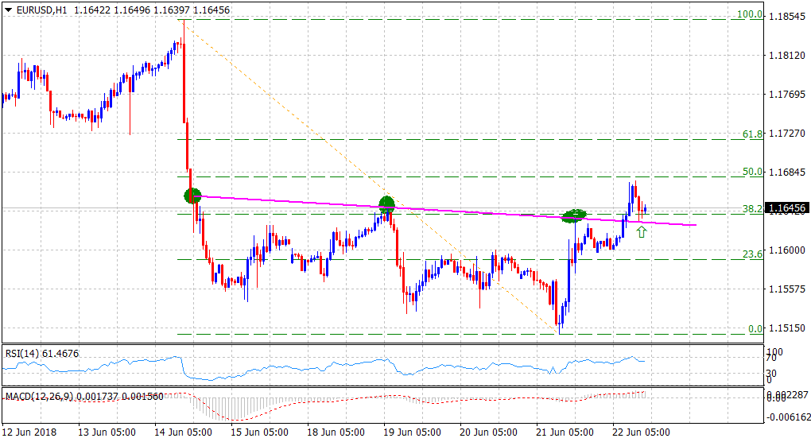The width and height of the screenshot is (811, 442).
Task: Select the magenta trendline on the chart
Action: (x=477, y=211)
